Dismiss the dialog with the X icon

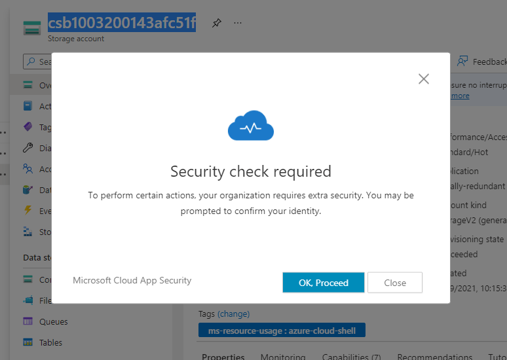click(x=424, y=79)
